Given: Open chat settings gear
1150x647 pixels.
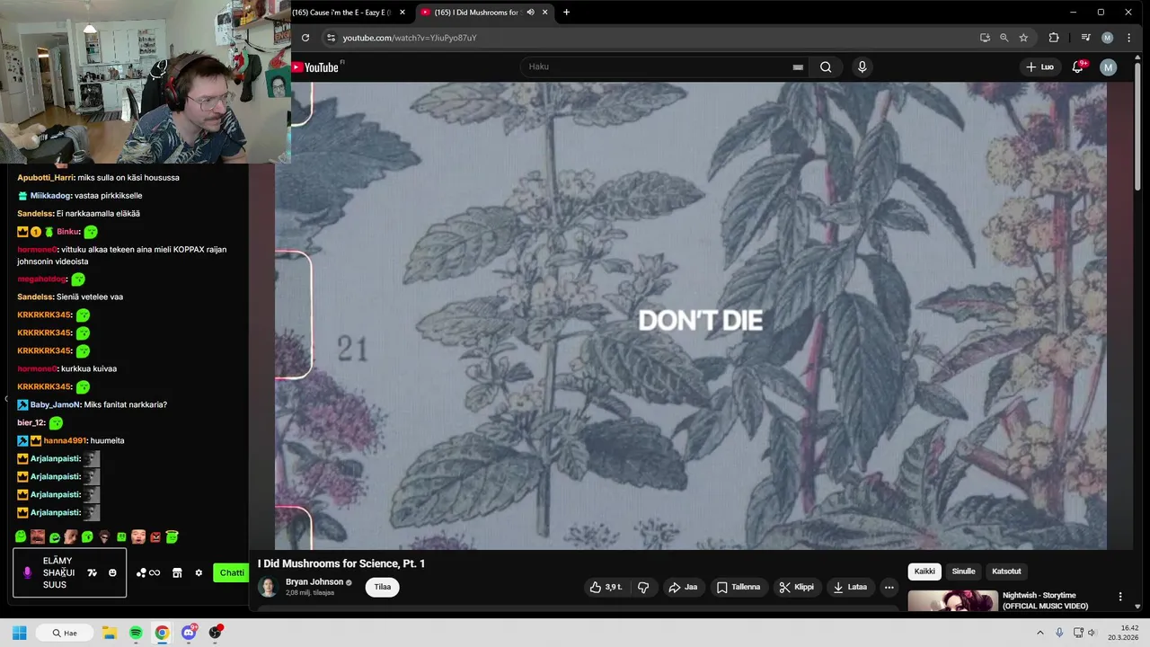Looking at the screenshot, I should tap(199, 572).
